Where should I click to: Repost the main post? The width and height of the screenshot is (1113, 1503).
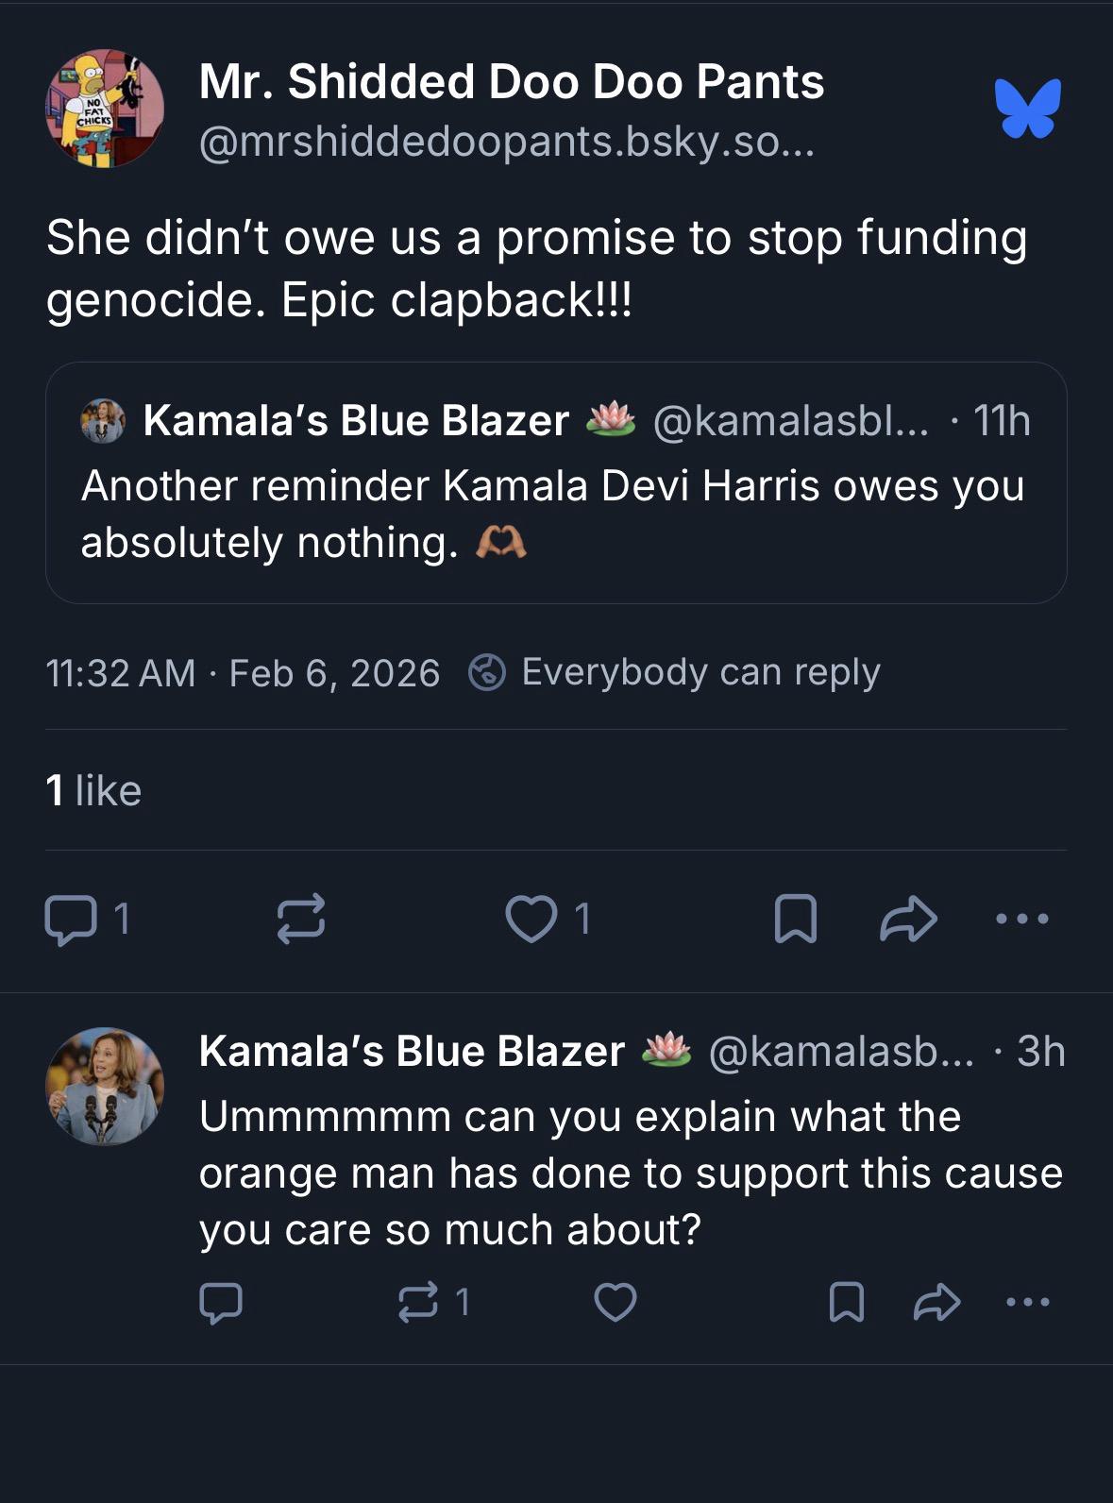click(301, 919)
